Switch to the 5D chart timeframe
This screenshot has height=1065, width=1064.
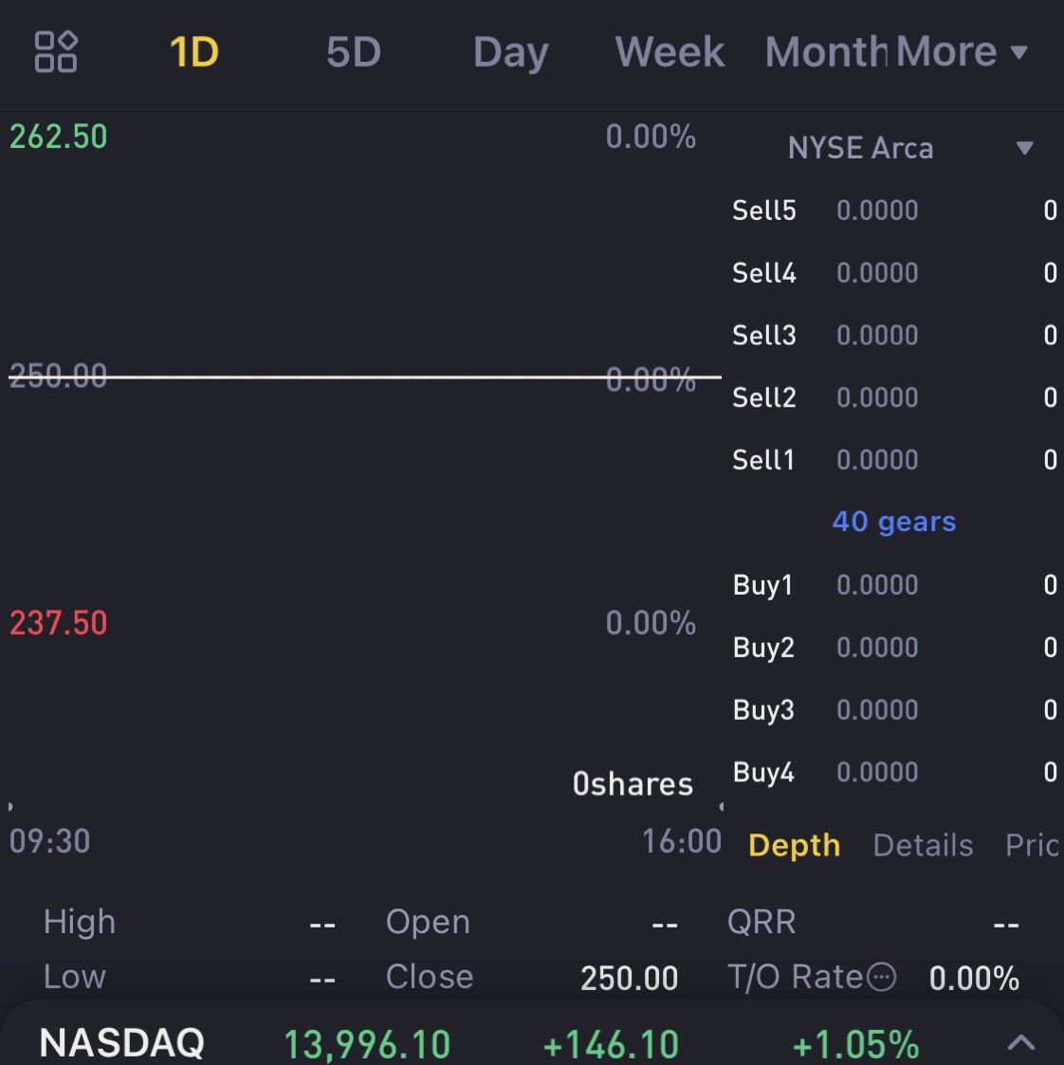click(354, 52)
